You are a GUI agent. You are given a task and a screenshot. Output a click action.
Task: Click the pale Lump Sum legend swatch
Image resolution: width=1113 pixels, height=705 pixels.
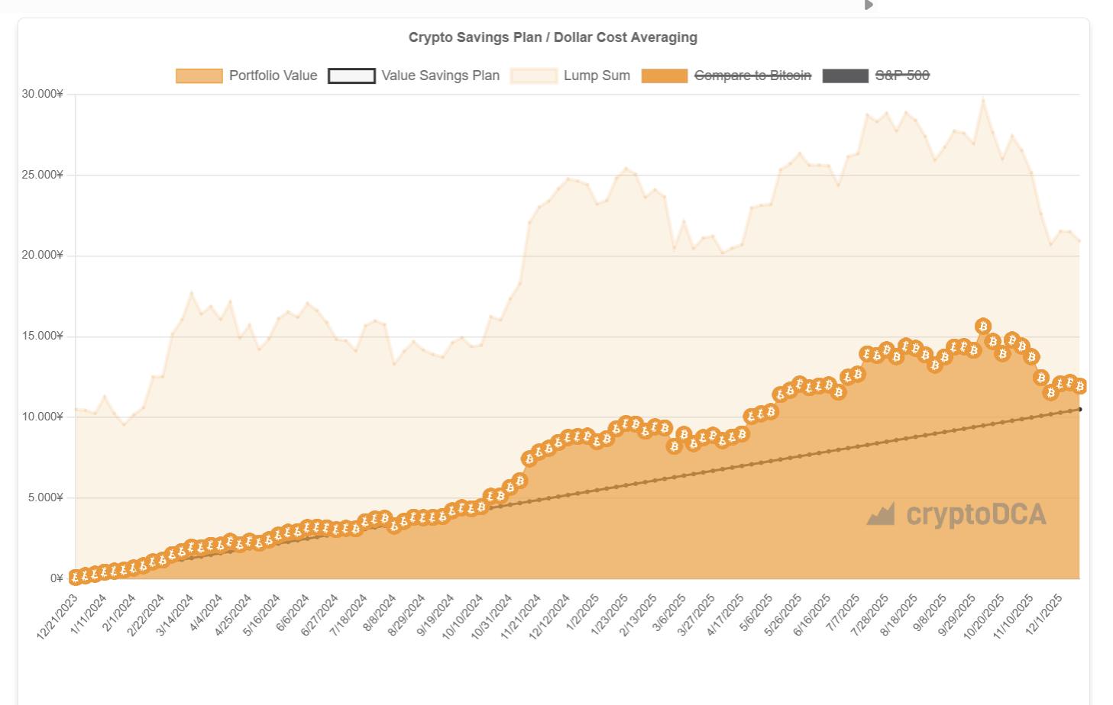coord(533,76)
